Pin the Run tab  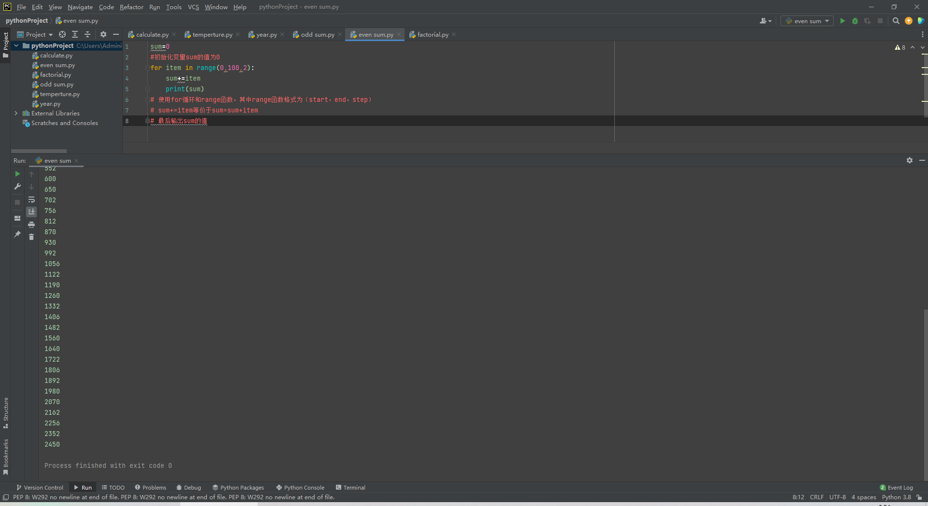tap(17, 234)
